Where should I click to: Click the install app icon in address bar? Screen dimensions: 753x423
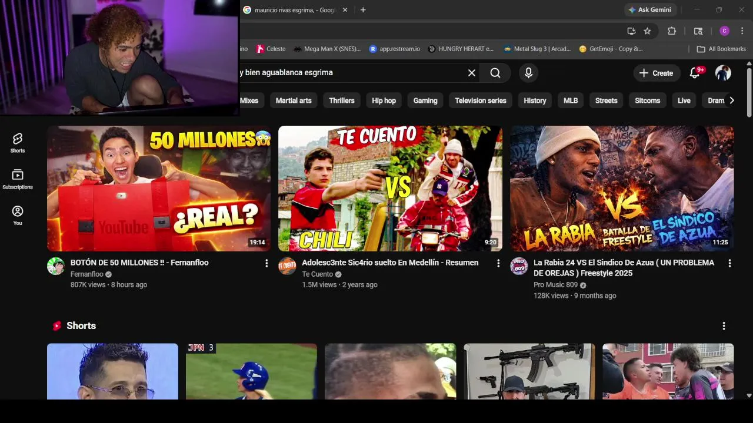click(x=631, y=31)
